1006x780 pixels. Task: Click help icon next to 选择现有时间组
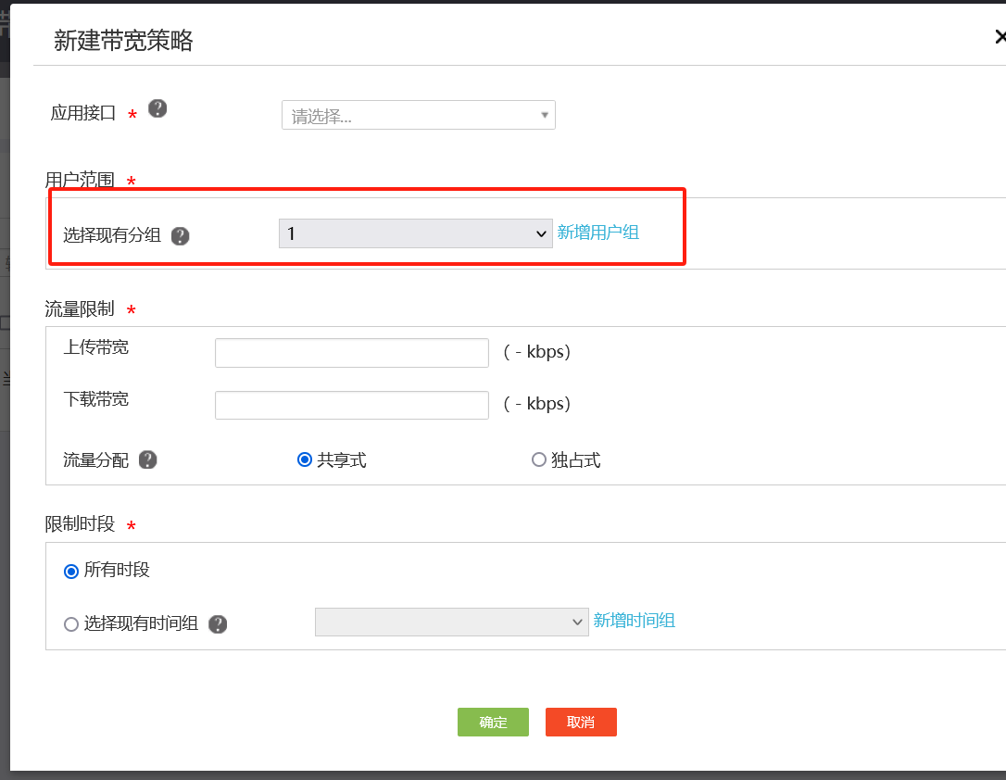tap(218, 624)
